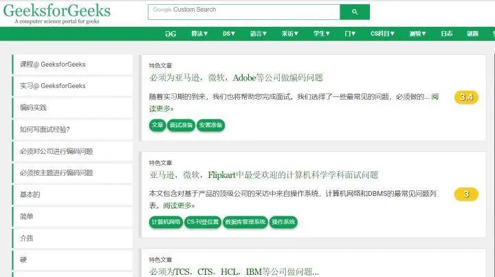495x277 pixels.
Task: Select 简单 difficulty in sidebar
Action: point(72,217)
